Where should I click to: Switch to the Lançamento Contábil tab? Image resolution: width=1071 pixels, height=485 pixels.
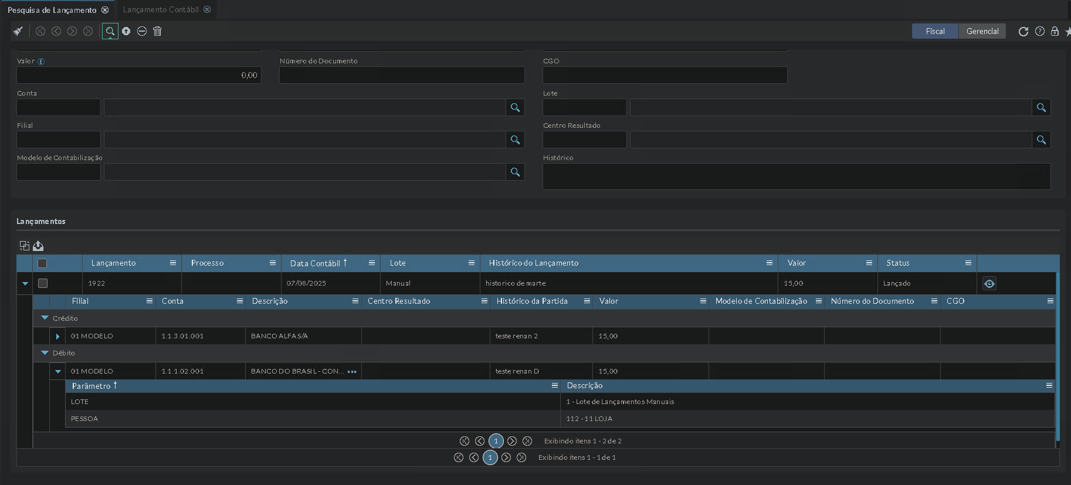click(161, 9)
